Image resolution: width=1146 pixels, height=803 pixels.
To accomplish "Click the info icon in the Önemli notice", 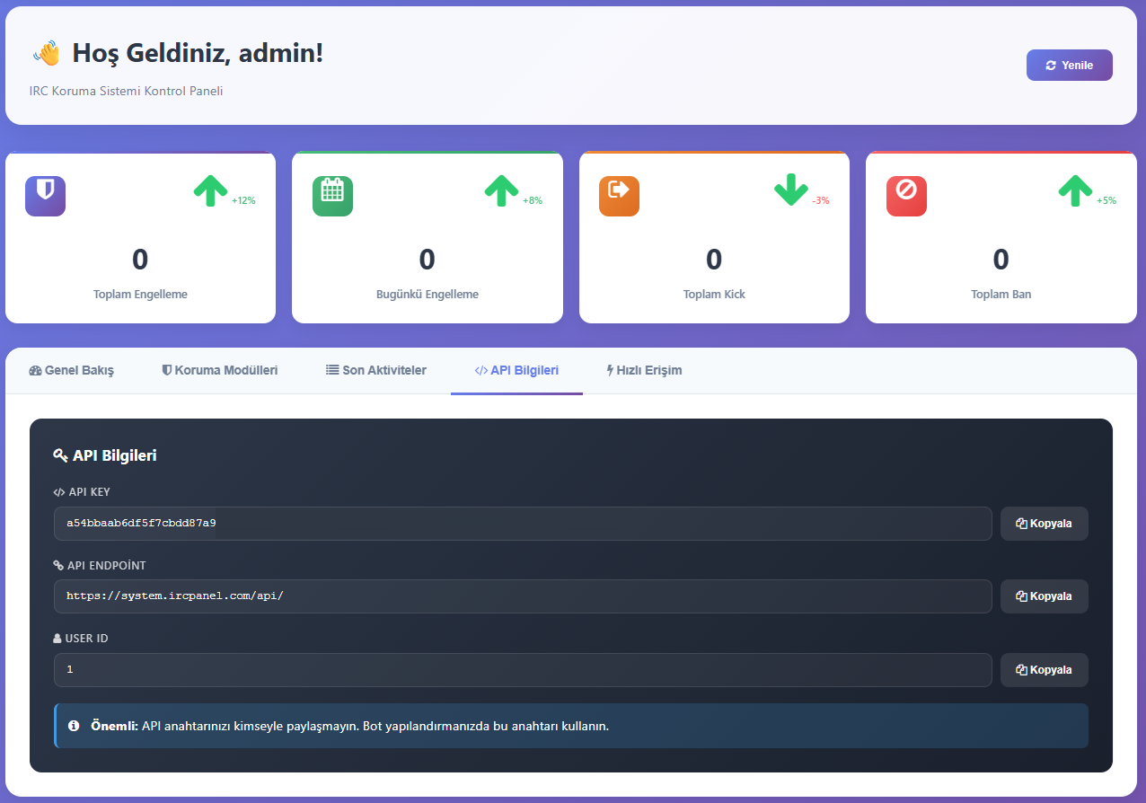I will click(x=74, y=726).
